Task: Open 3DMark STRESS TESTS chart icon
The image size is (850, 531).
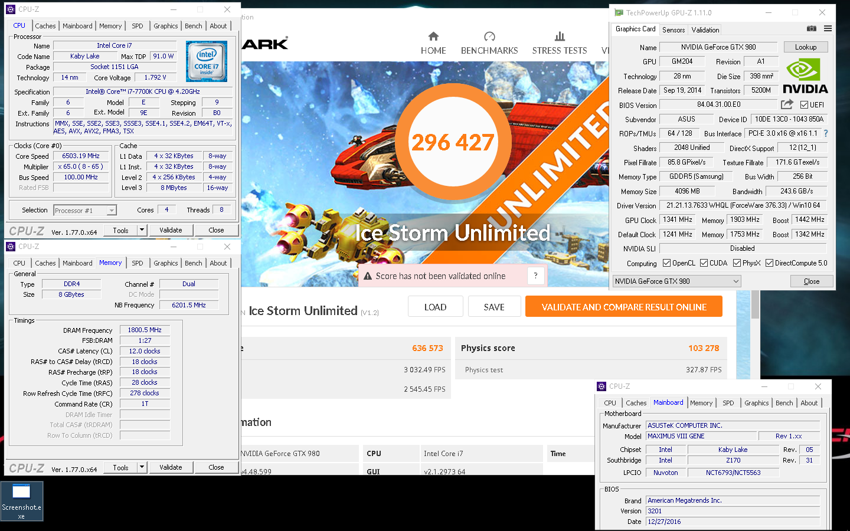Action: click(560, 37)
